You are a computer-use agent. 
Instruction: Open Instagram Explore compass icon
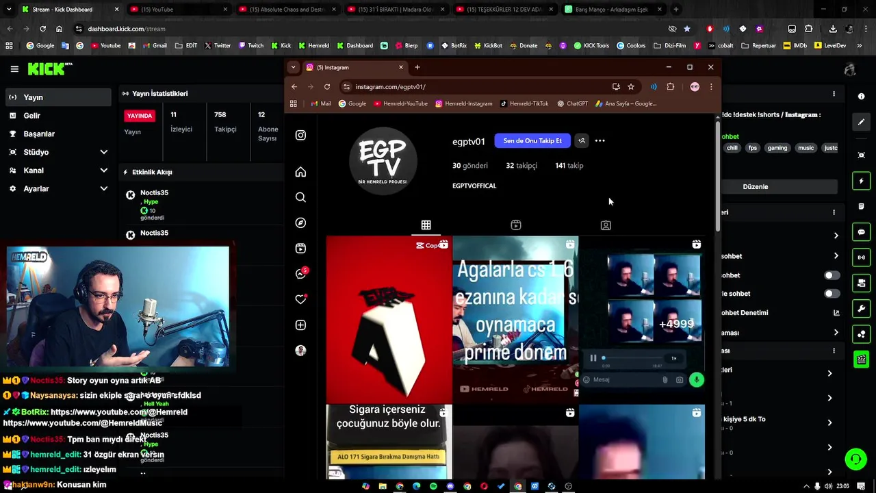(x=300, y=223)
